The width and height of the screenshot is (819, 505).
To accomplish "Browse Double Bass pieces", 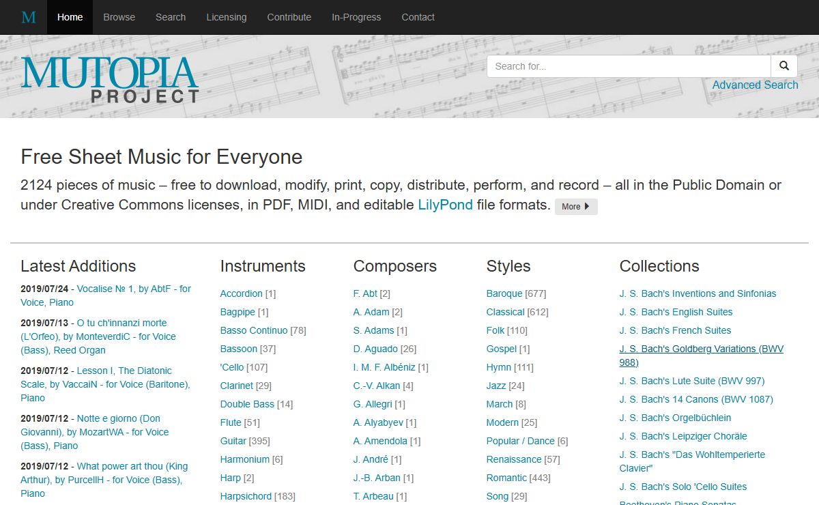I will coord(247,404).
